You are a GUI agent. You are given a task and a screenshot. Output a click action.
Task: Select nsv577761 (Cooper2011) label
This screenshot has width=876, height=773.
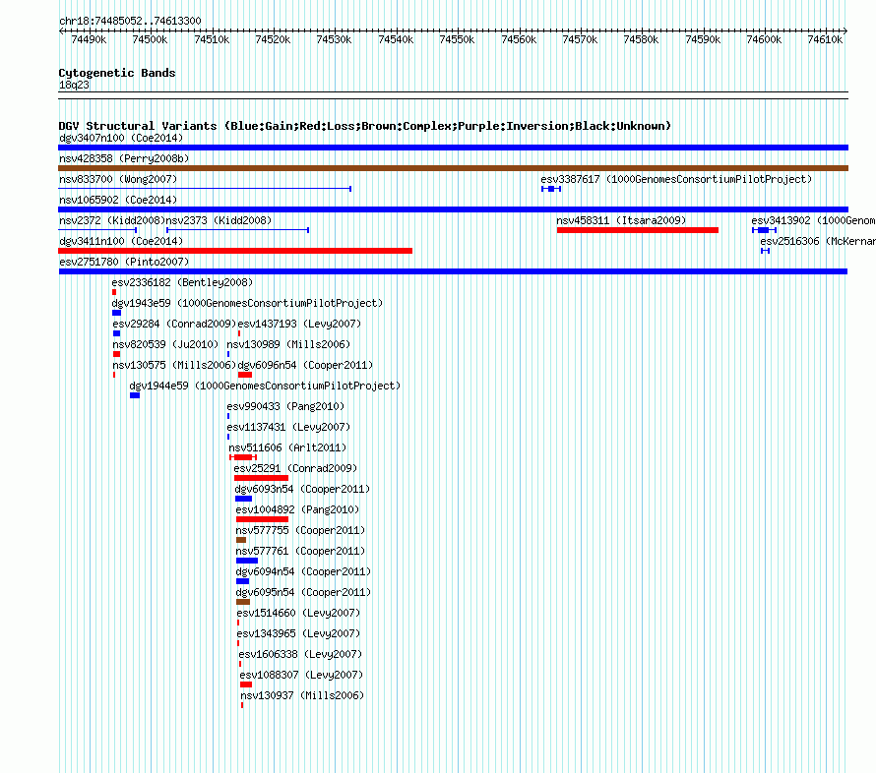[300, 551]
